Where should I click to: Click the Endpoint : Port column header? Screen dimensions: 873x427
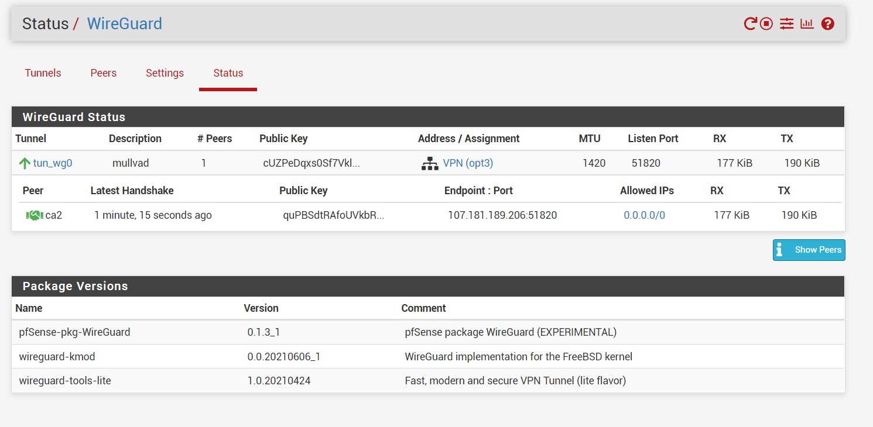point(478,191)
